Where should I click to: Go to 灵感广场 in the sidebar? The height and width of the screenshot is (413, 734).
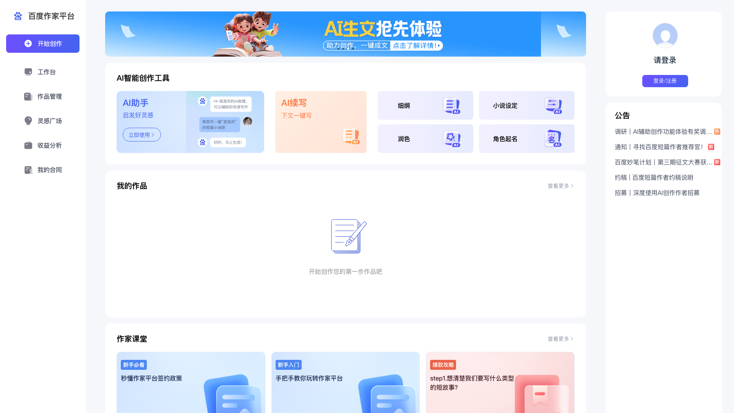click(43, 121)
